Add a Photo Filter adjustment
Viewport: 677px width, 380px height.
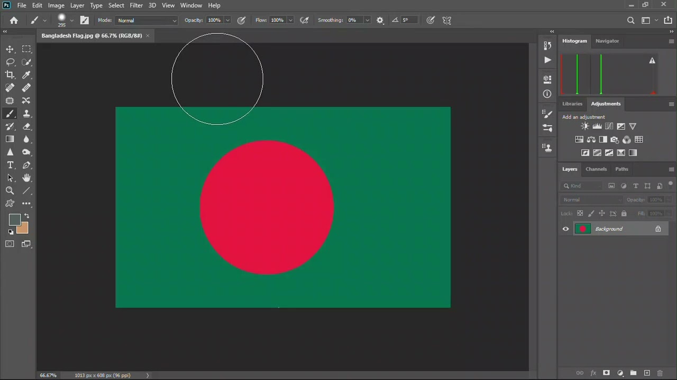(615, 139)
